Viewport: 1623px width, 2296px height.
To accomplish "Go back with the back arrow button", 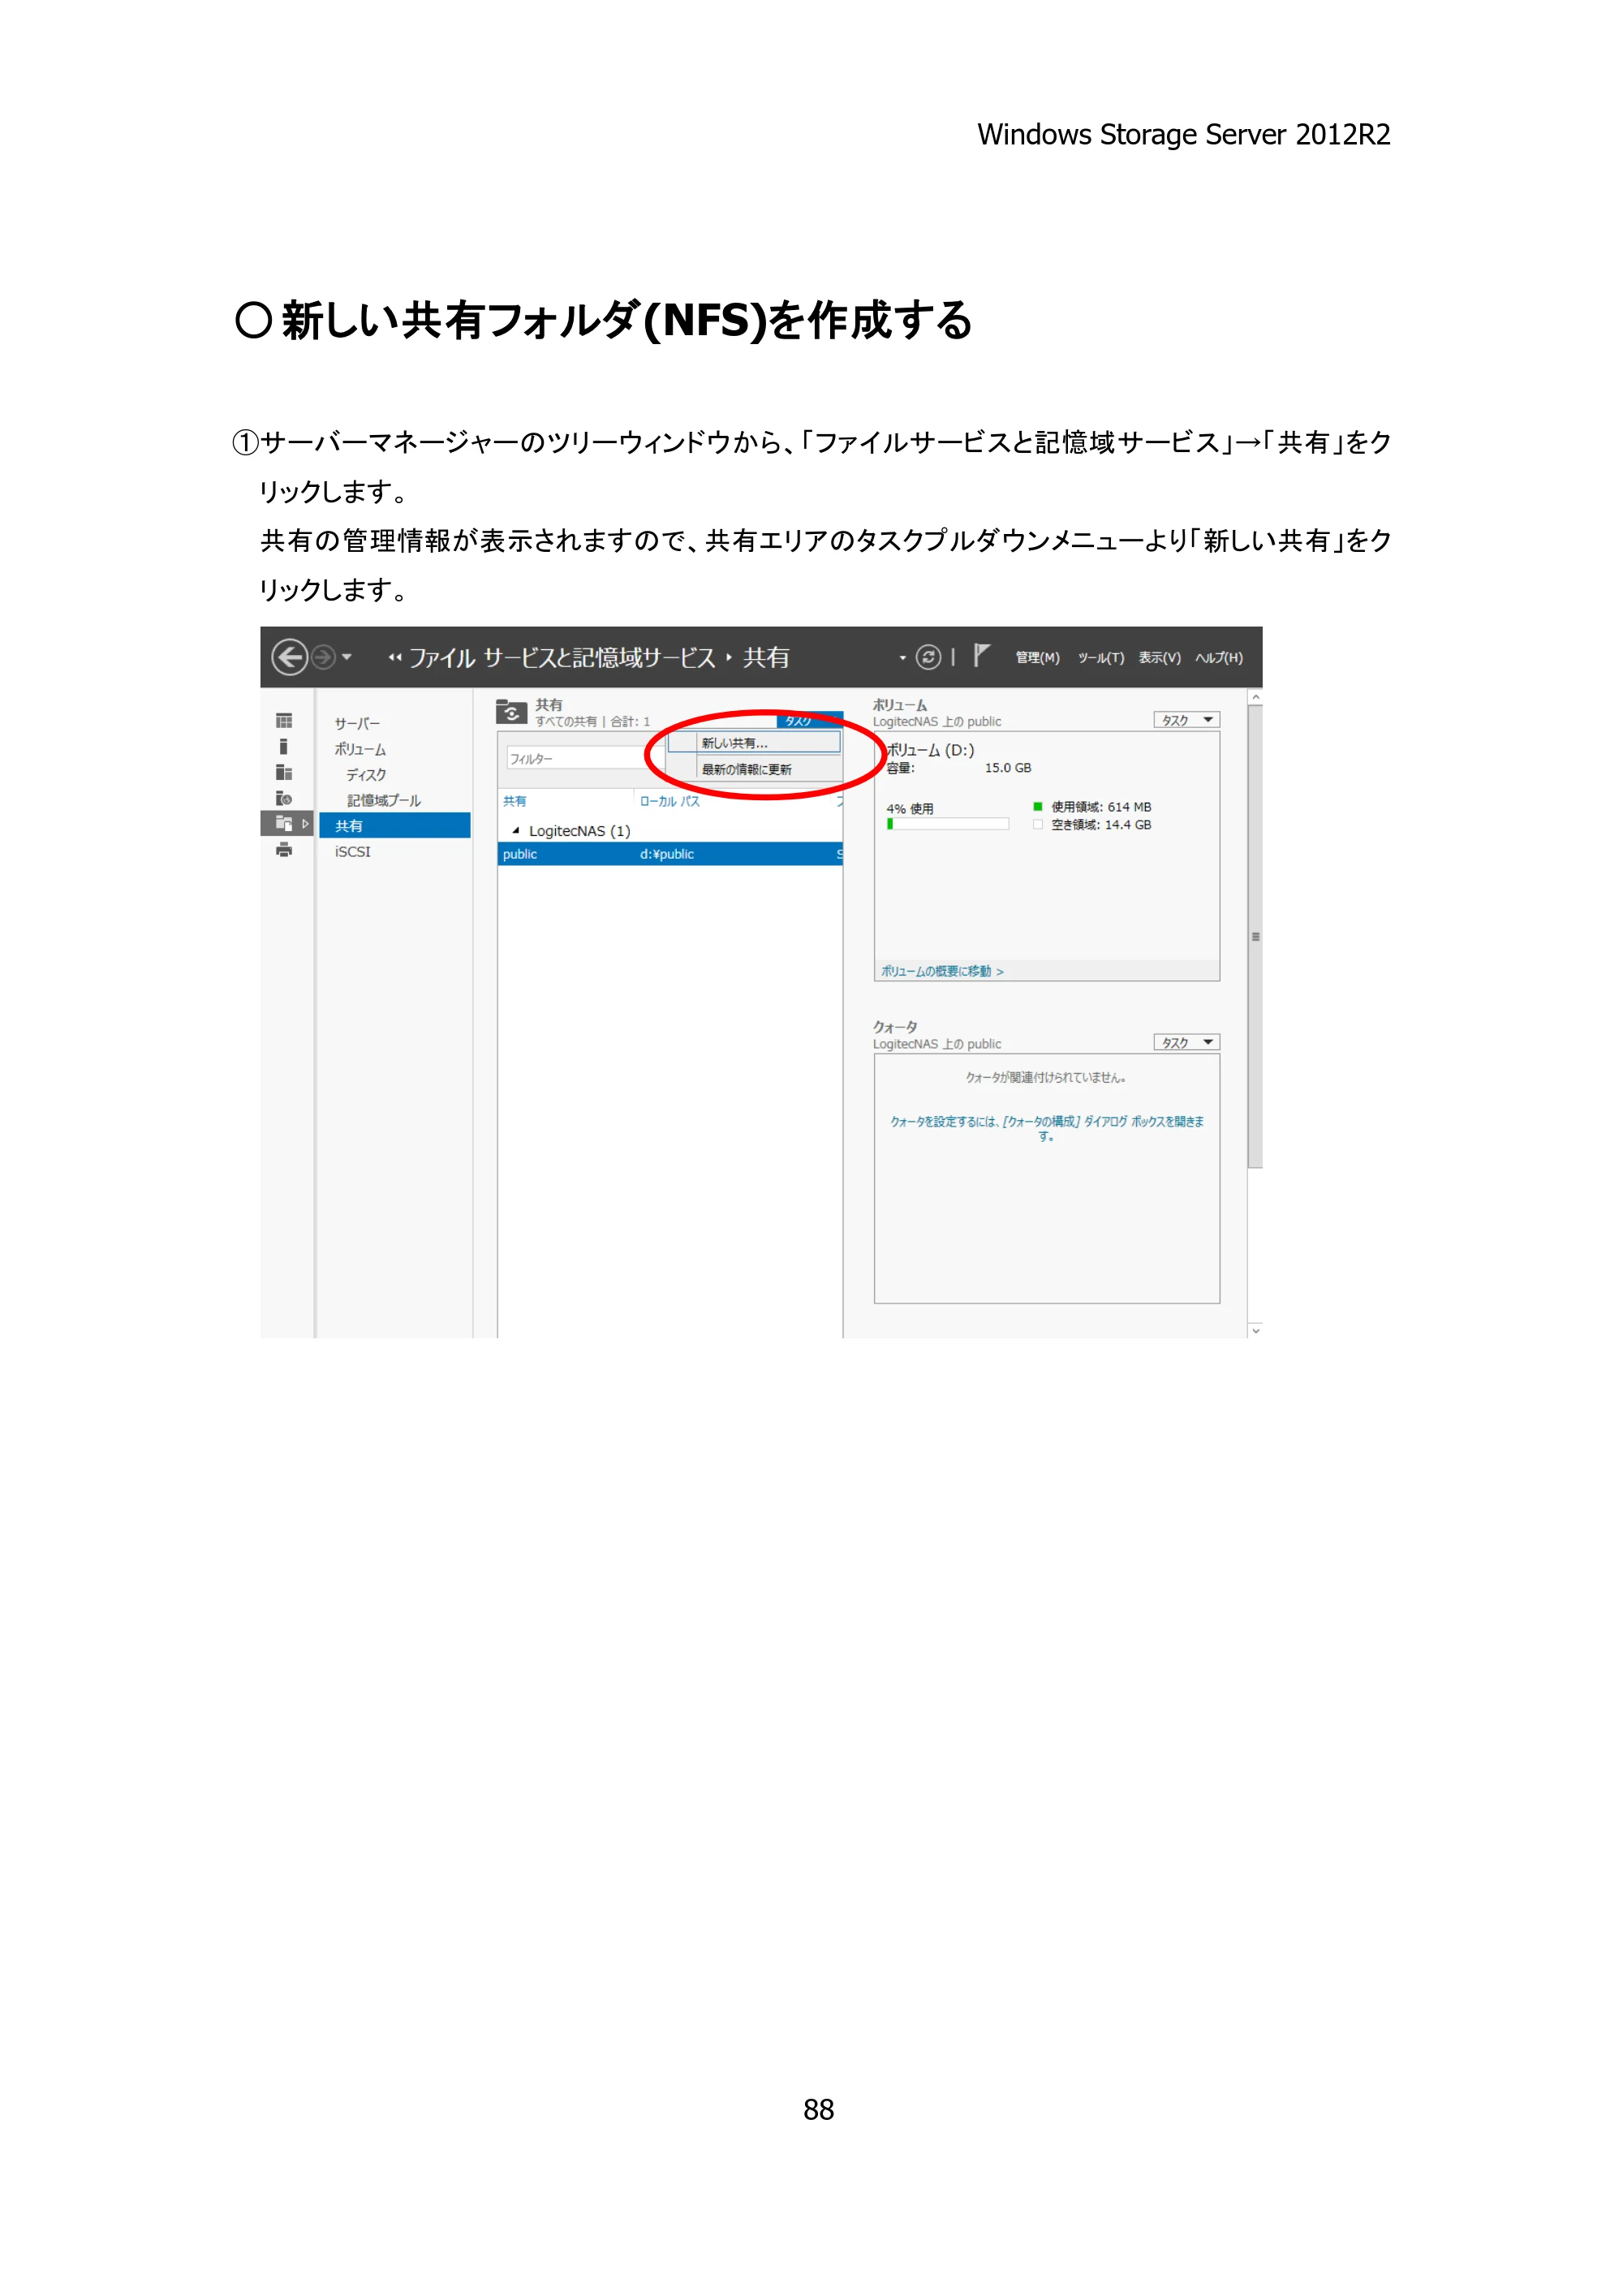I will click(289, 657).
